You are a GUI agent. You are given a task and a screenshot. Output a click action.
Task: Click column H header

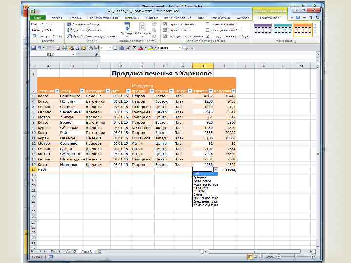tap(203, 66)
